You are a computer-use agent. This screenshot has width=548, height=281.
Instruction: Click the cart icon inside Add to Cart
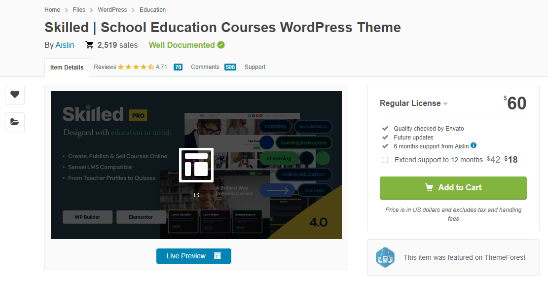coord(429,187)
